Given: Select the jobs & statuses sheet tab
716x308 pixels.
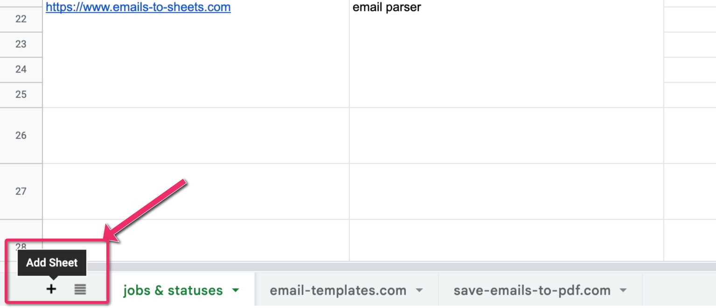Looking at the screenshot, I should 173,291.
